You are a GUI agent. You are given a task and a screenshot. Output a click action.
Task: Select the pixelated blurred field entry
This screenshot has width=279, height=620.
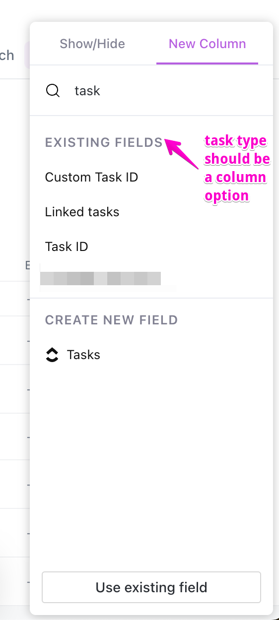tap(100, 278)
